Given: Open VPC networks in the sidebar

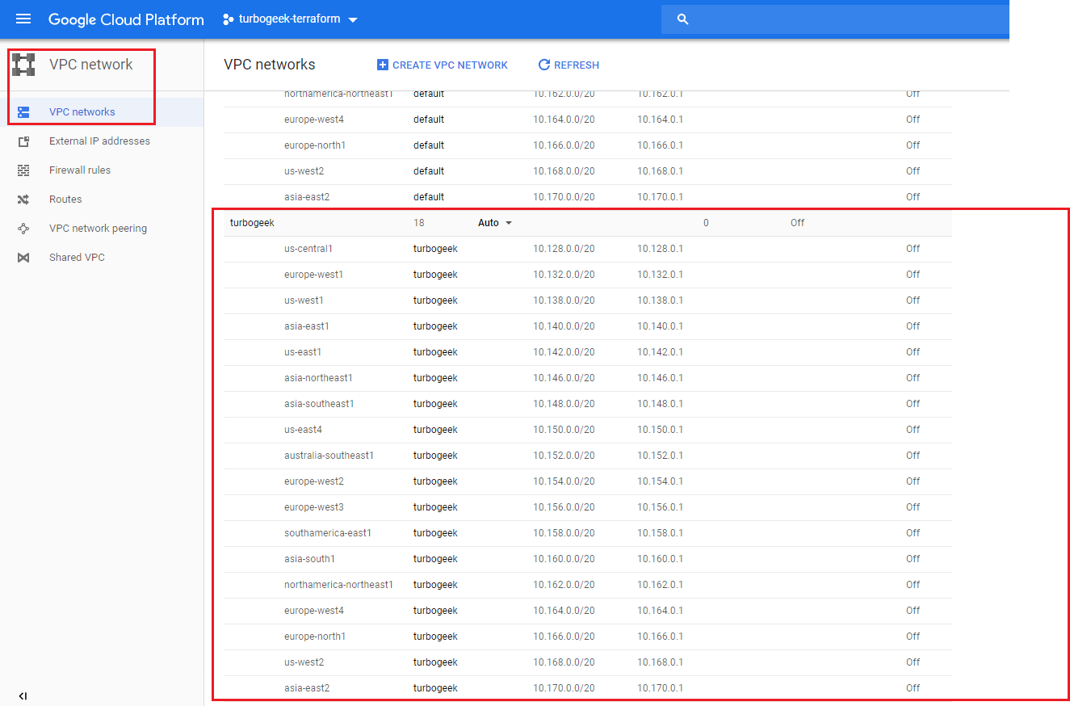Looking at the screenshot, I should click(x=82, y=112).
